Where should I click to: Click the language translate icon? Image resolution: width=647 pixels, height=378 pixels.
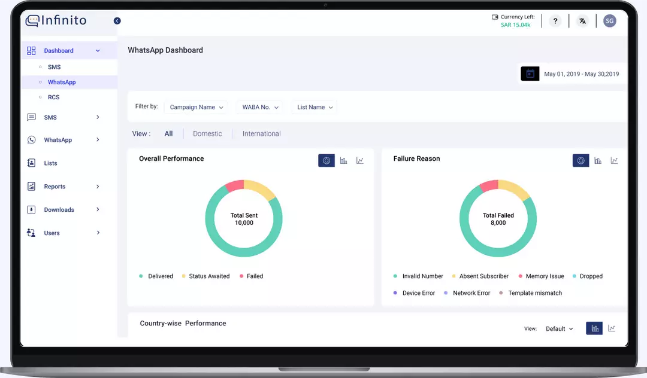(x=583, y=21)
